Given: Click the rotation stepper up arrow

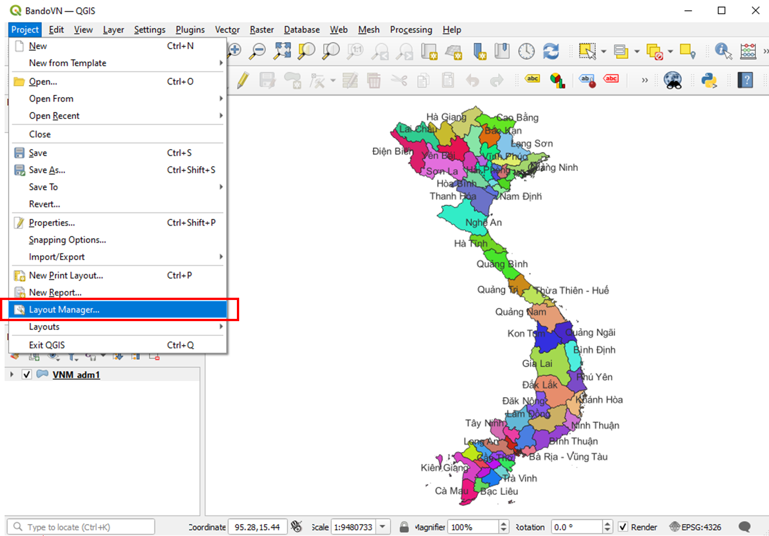Looking at the screenshot, I should coord(608,523).
